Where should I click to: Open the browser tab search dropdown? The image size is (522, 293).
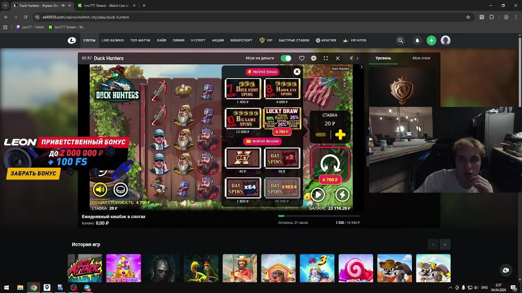point(5,6)
